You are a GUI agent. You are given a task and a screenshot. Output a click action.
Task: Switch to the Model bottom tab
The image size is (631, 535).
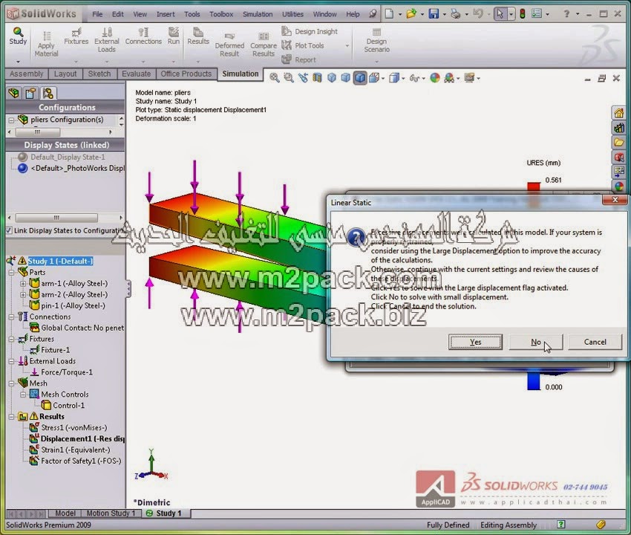(x=65, y=513)
